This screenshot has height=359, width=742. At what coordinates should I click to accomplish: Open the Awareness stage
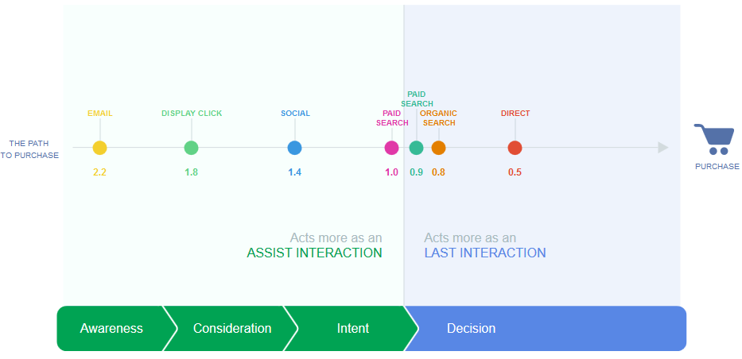pyautogui.click(x=111, y=328)
